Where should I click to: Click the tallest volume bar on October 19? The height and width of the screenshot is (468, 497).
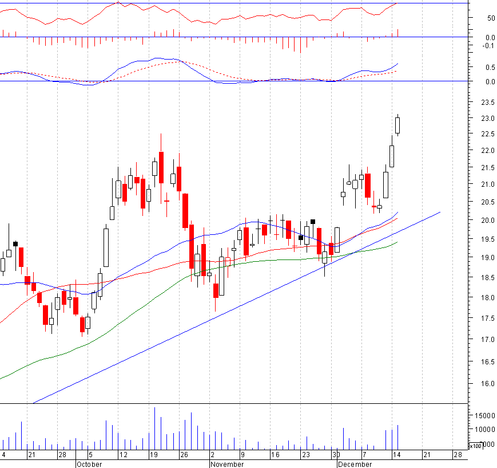point(154,428)
